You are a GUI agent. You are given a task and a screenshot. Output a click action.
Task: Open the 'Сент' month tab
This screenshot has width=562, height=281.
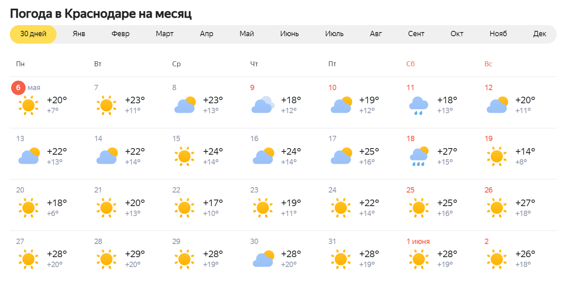tap(416, 34)
